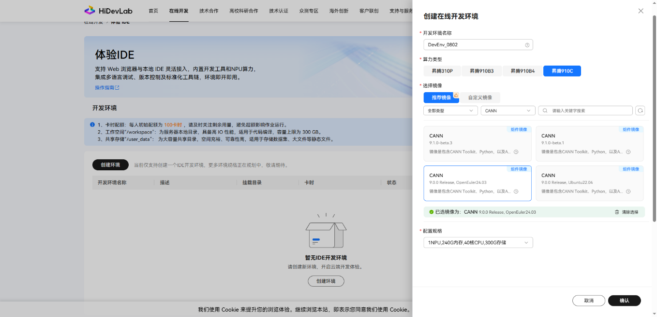The height and width of the screenshot is (317, 657).
Task: Click the 描述 table column header
Action: click(165, 182)
